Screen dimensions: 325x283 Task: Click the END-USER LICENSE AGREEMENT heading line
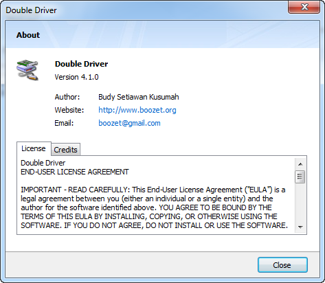pos(75,172)
